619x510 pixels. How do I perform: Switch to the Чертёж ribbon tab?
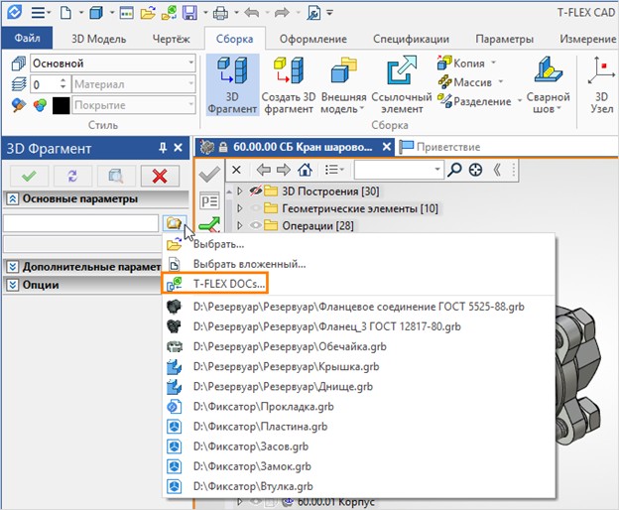coord(171,39)
